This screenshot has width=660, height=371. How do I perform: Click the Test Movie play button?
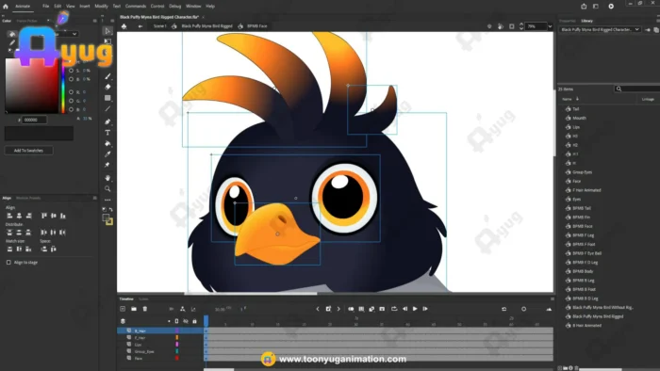pyautogui.click(x=611, y=7)
